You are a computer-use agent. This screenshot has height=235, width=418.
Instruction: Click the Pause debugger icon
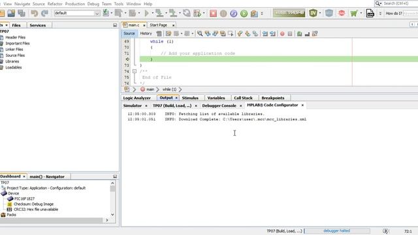(223, 13)
